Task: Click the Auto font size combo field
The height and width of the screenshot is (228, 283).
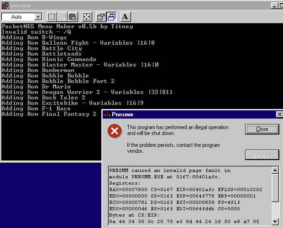Action: 21,17
